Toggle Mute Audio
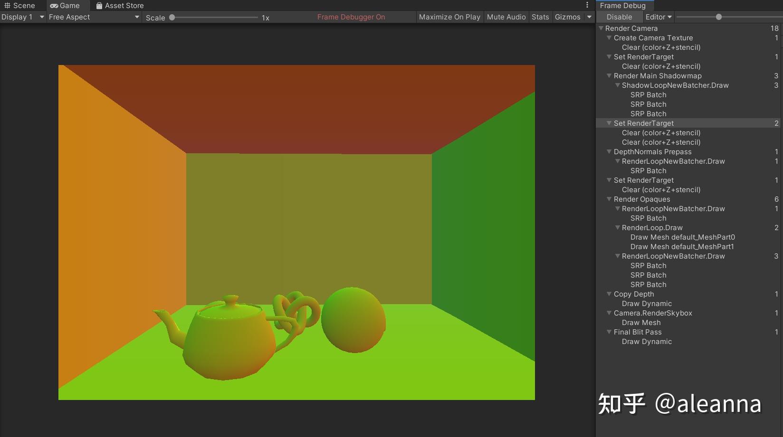The width and height of the screenshot is (783, 437). [x=506, y=17]
